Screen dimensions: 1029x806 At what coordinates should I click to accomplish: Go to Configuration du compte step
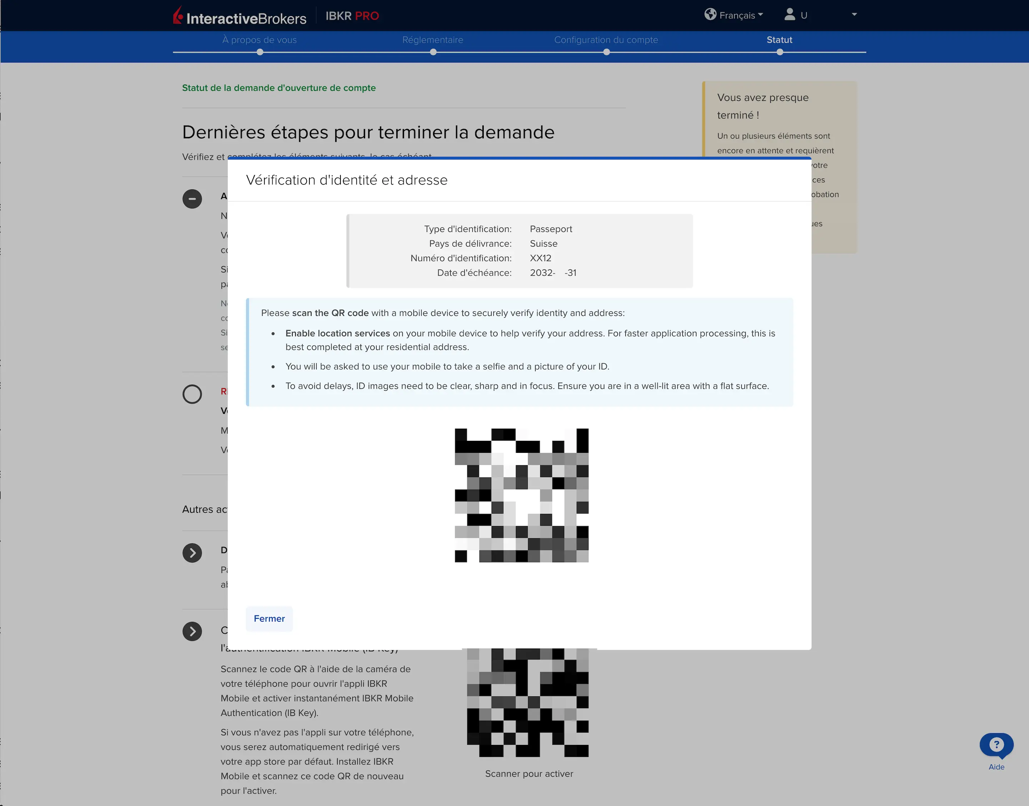click(606, 40)
